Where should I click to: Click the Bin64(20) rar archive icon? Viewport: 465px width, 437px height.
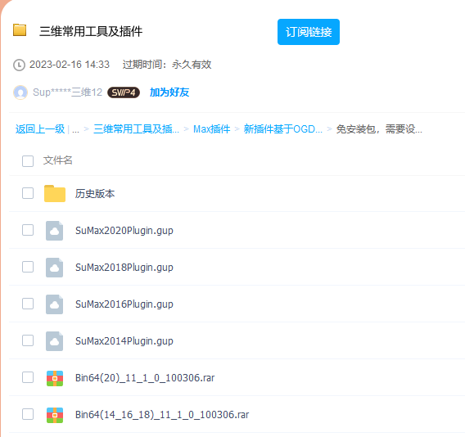pos(55,378)
